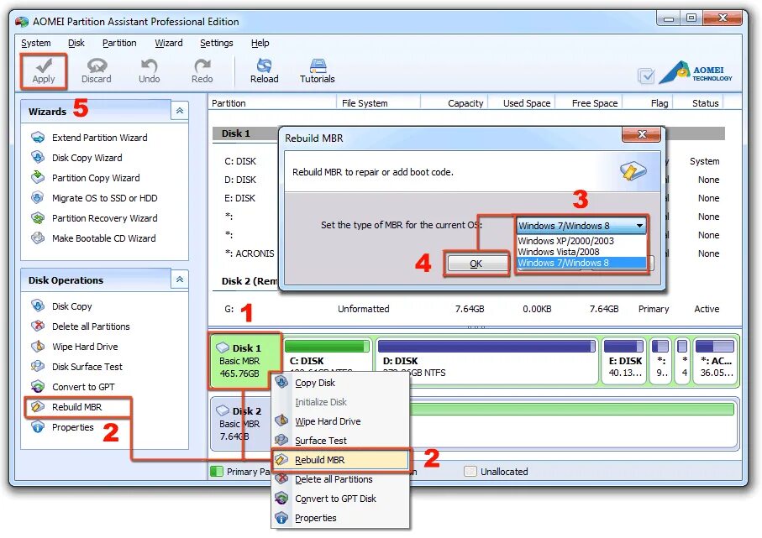Select the *: AC... partition block
Image resolution: width=762 pixels, height=538 pixels.
tap(715, 361)
